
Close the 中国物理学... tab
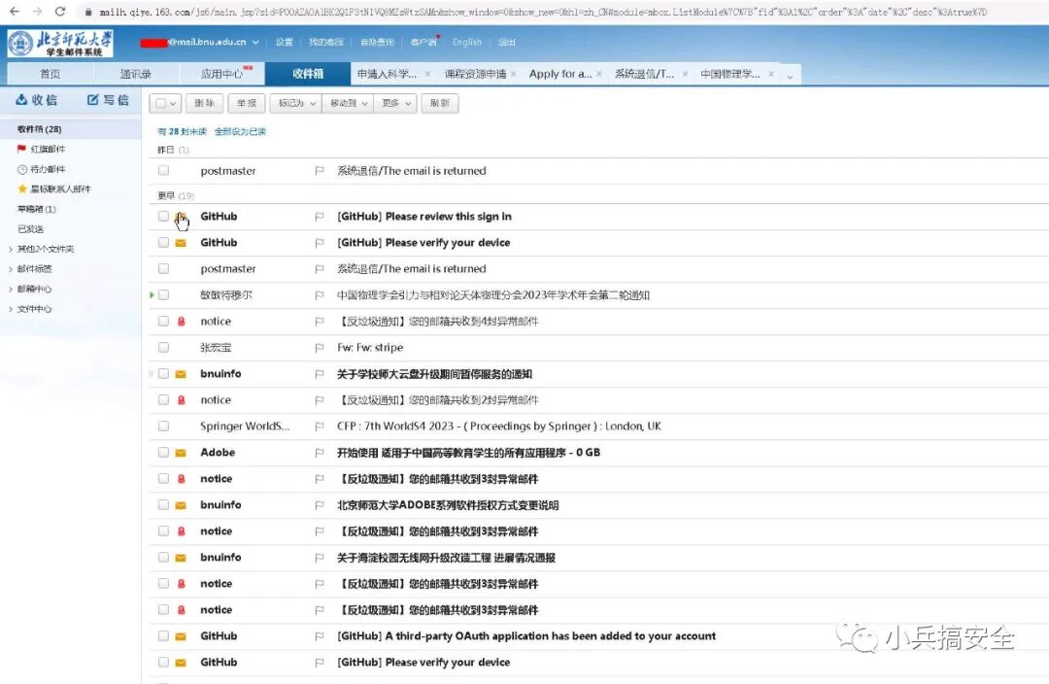(x=770, y=74)
